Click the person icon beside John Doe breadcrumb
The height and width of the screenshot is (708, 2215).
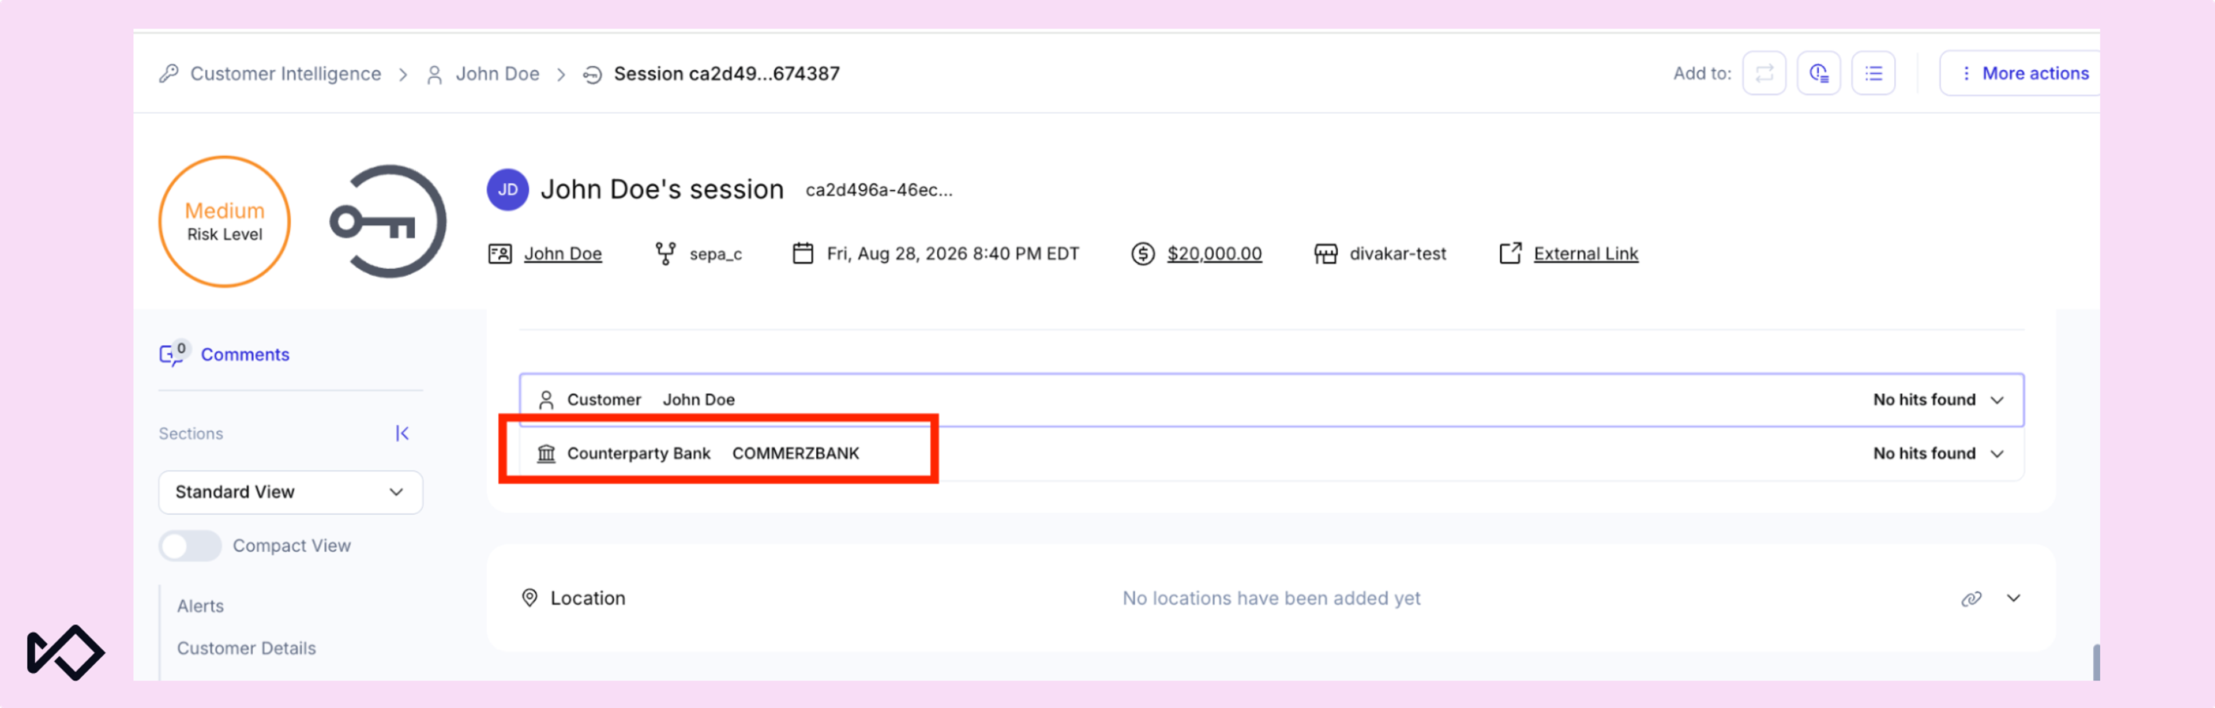(x=435, y=75)
